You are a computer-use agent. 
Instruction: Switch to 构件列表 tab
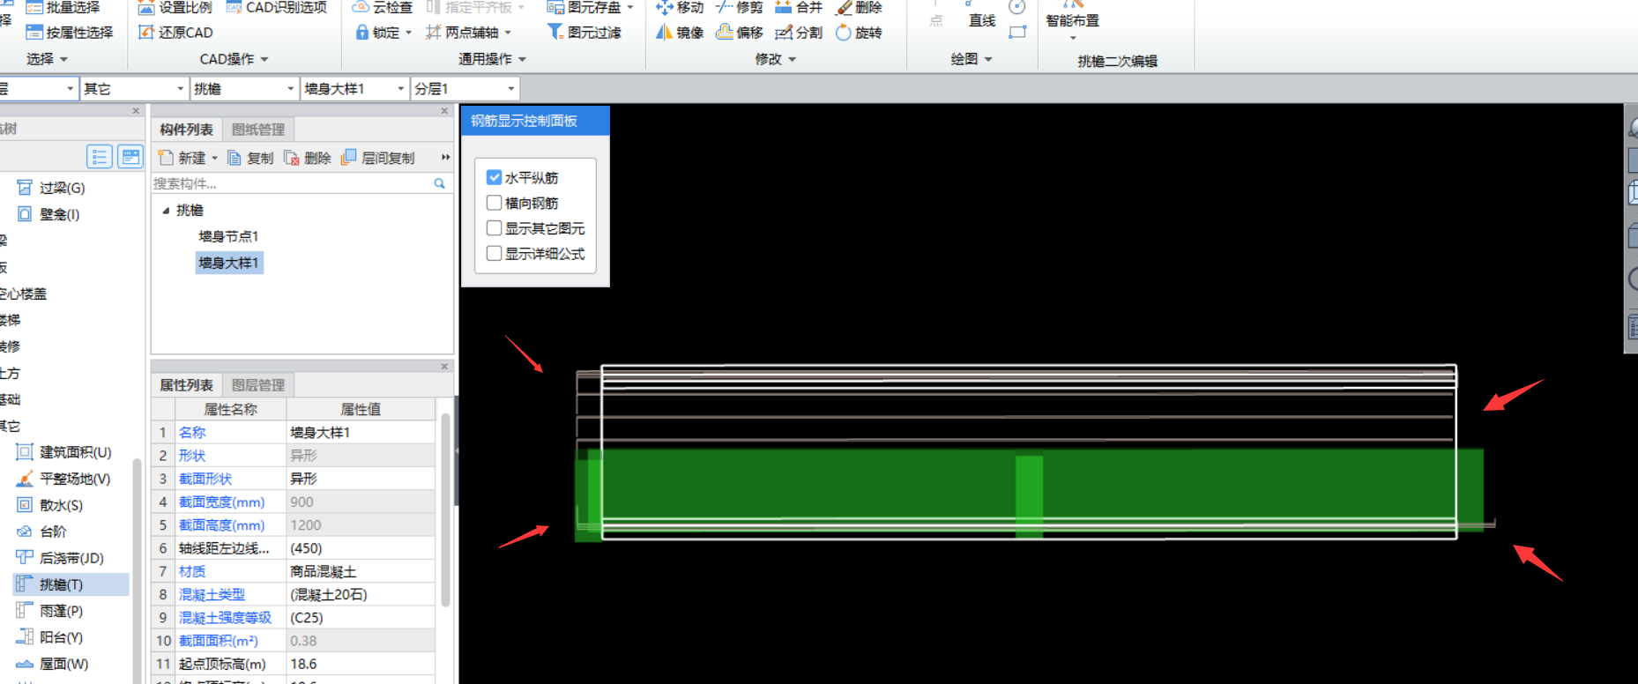coord(186,130)
